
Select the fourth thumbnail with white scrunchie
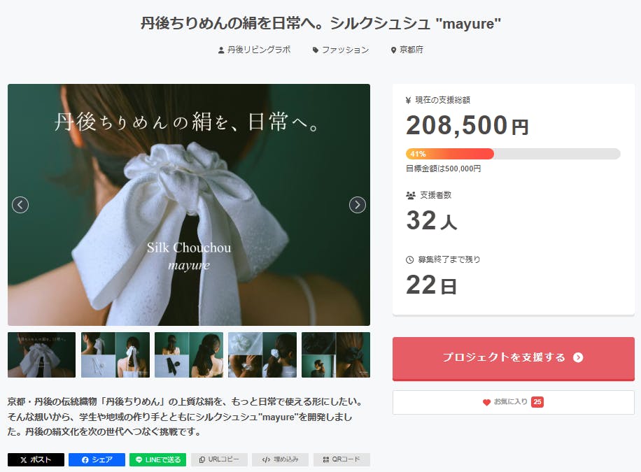click(262, 355)
